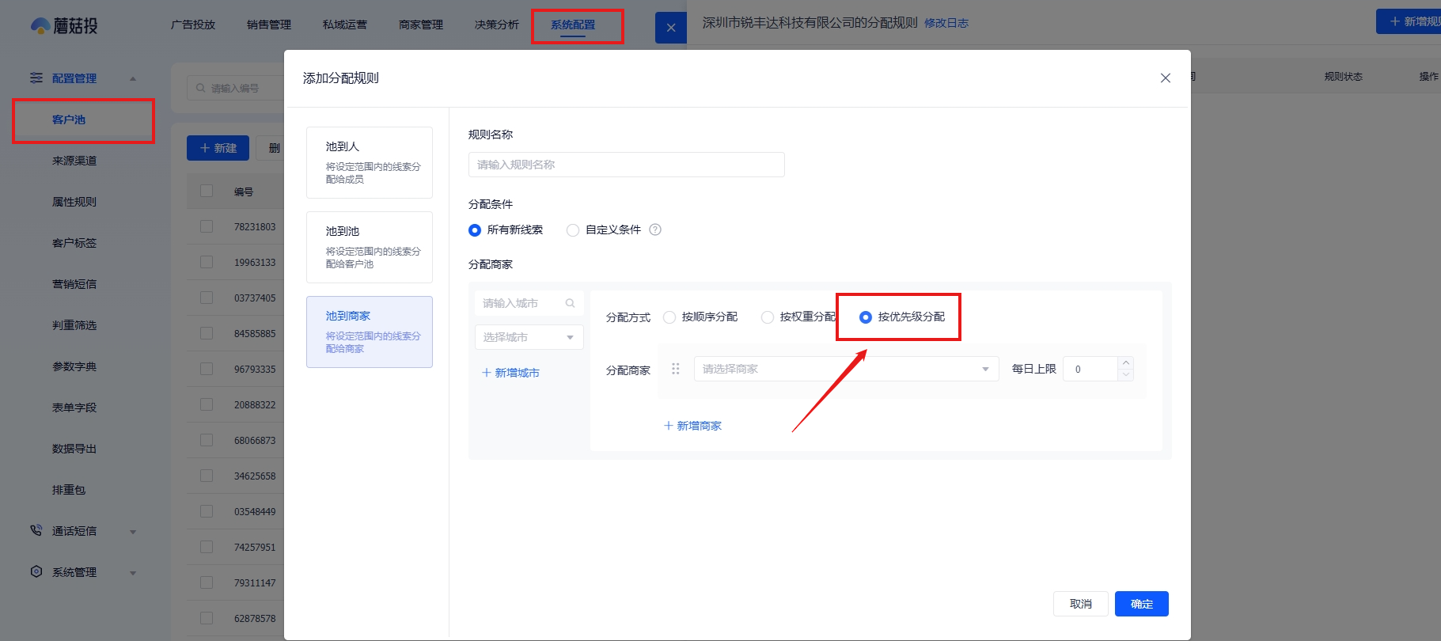Open the 私域运营 top menu
This screenshot has width=1441, height=641.
click(x=345, y=25)
